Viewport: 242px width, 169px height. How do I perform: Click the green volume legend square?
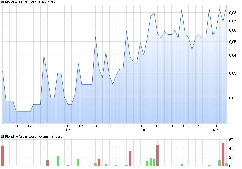click(3, 136)
